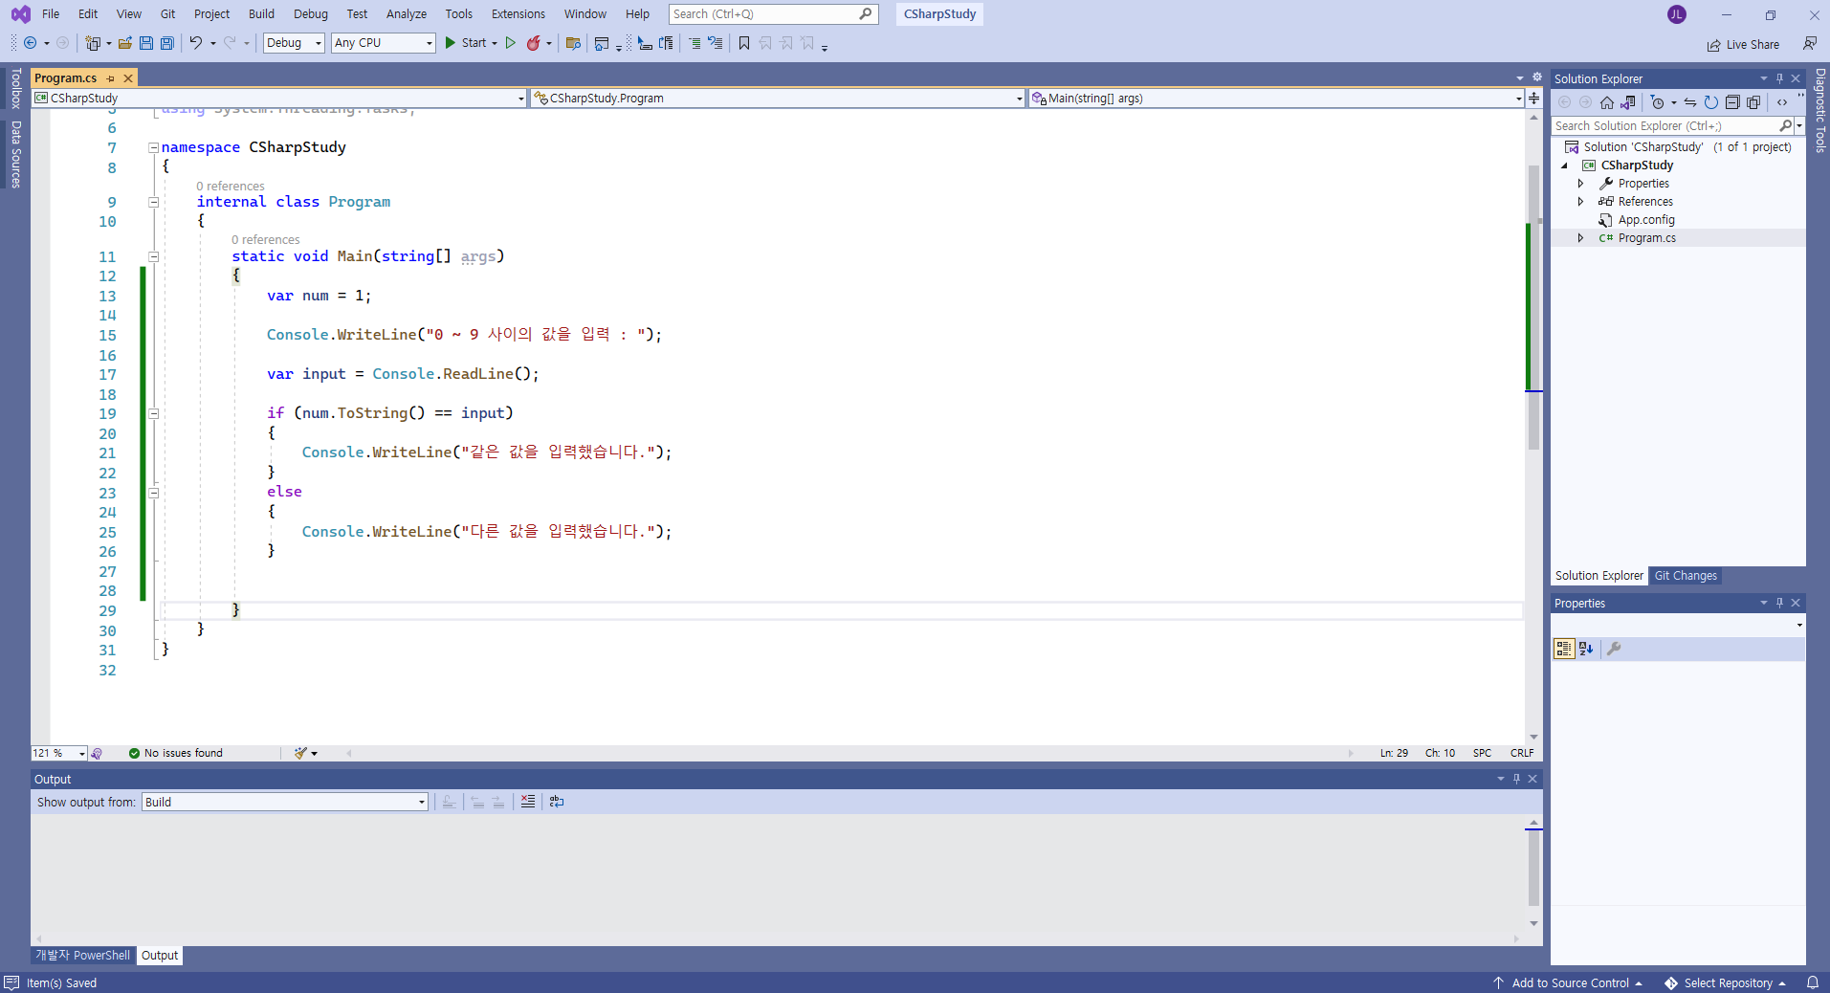Toggle Show All Files in Solution Explorer
This screenshot has width=1830, height=993.
1753,102
